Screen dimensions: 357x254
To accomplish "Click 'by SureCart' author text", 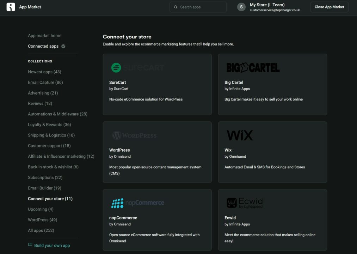I will coord(119,89).
